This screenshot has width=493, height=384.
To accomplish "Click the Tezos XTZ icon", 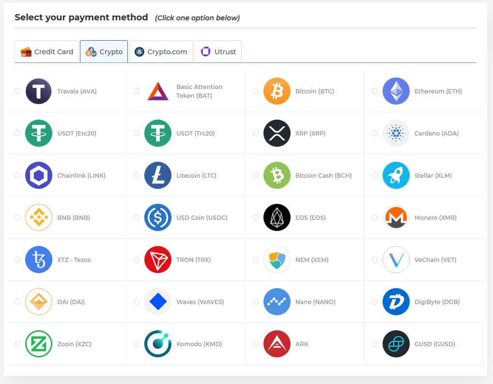I will click(39, 260).
